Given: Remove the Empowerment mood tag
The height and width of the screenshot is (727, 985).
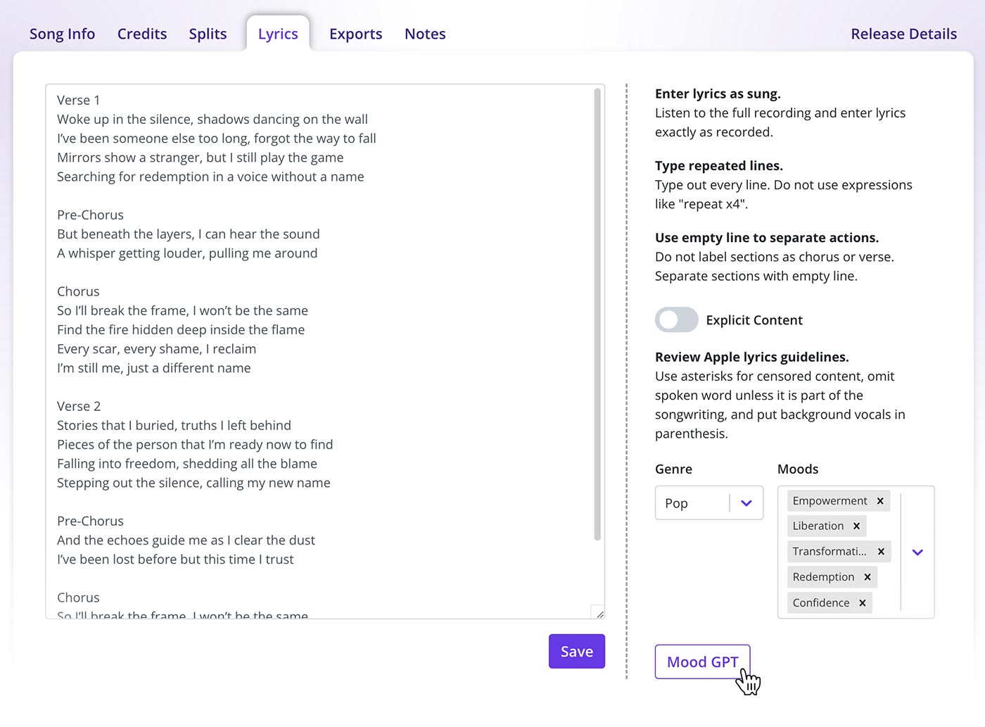Looking at the screenshot, I should tap(879, 501).
